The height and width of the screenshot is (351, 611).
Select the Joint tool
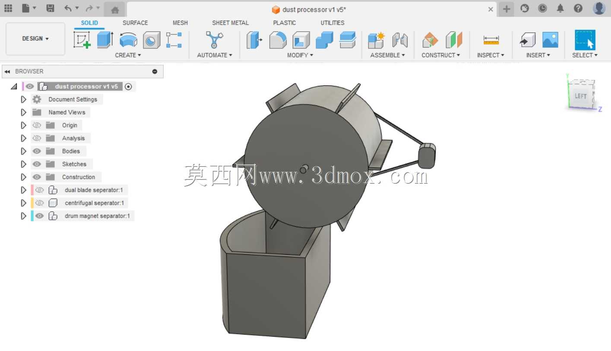(x=400, y=40)
